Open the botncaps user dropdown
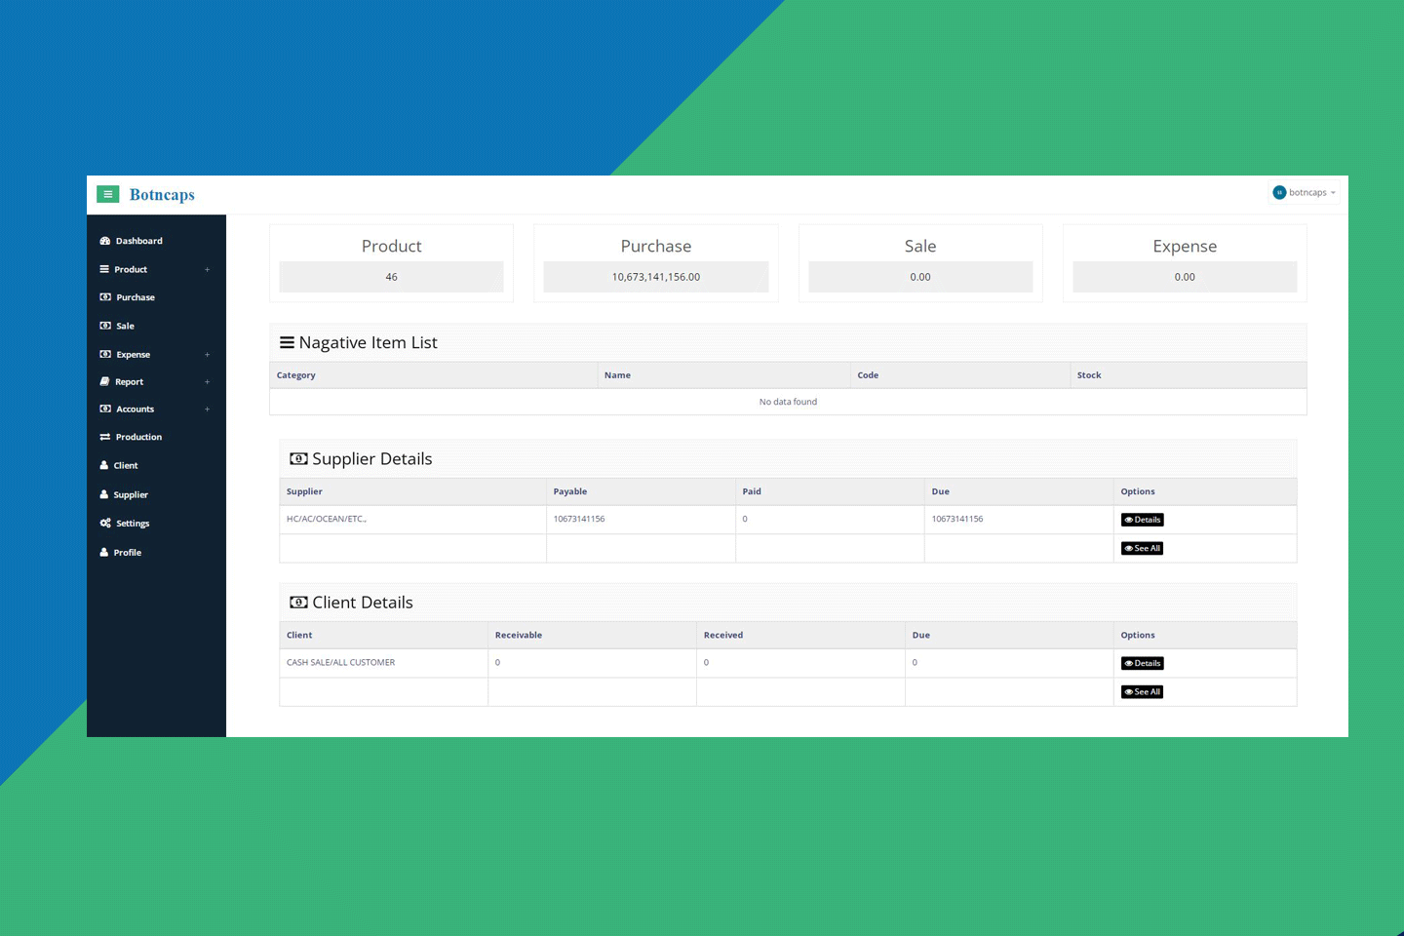Screen dimensions: 1404x936 1305,193
